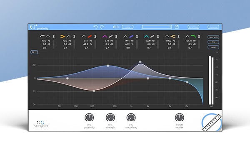Screen dimensions: 250x155
Task: Solo the 2000 Hz band
Action: [158, 37]
